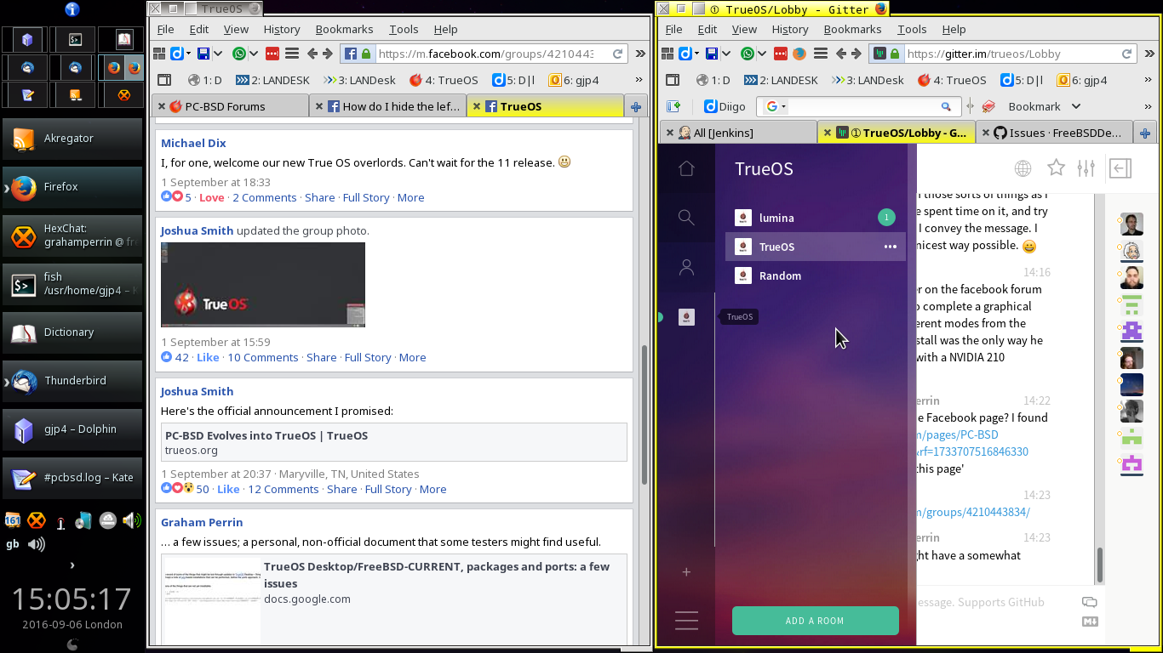Toggle Markdown help icon beside message box
Screen dimensions: 1163x653
coord(1090,622)
